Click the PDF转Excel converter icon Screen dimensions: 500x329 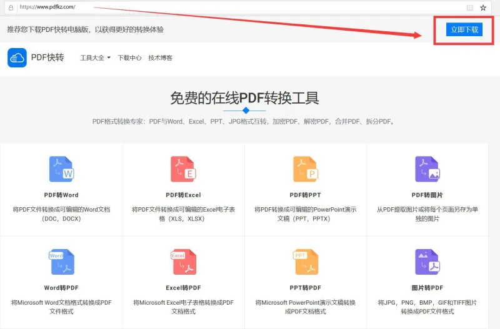pyautogui.click(x=183, y=169)
